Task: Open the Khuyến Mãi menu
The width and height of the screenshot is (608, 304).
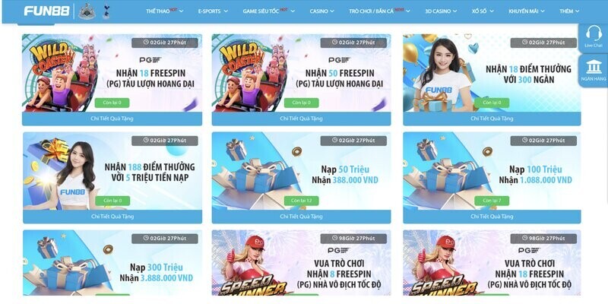Action: pos(527,11)
